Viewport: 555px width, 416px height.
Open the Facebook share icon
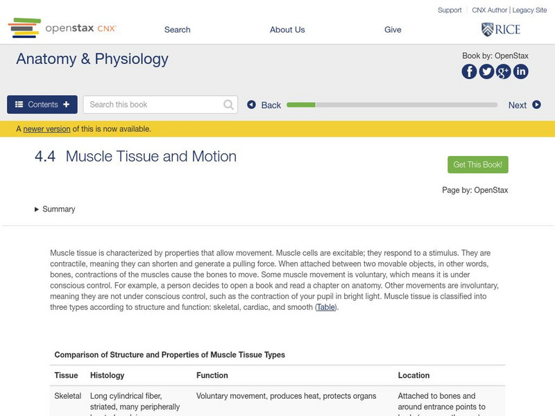[x=470, y=71]
